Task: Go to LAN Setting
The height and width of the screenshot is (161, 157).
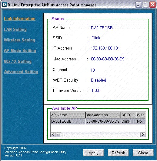Action: (15, 30)
